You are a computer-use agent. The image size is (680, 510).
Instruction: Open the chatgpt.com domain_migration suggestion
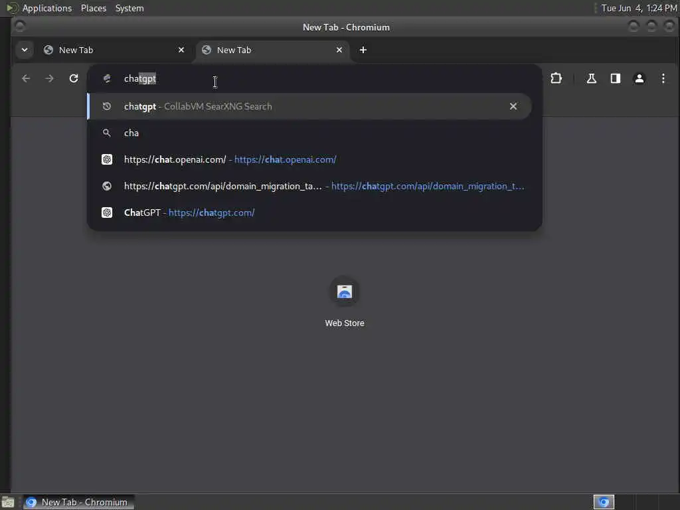pyautogui.click(x=309, y=186)
